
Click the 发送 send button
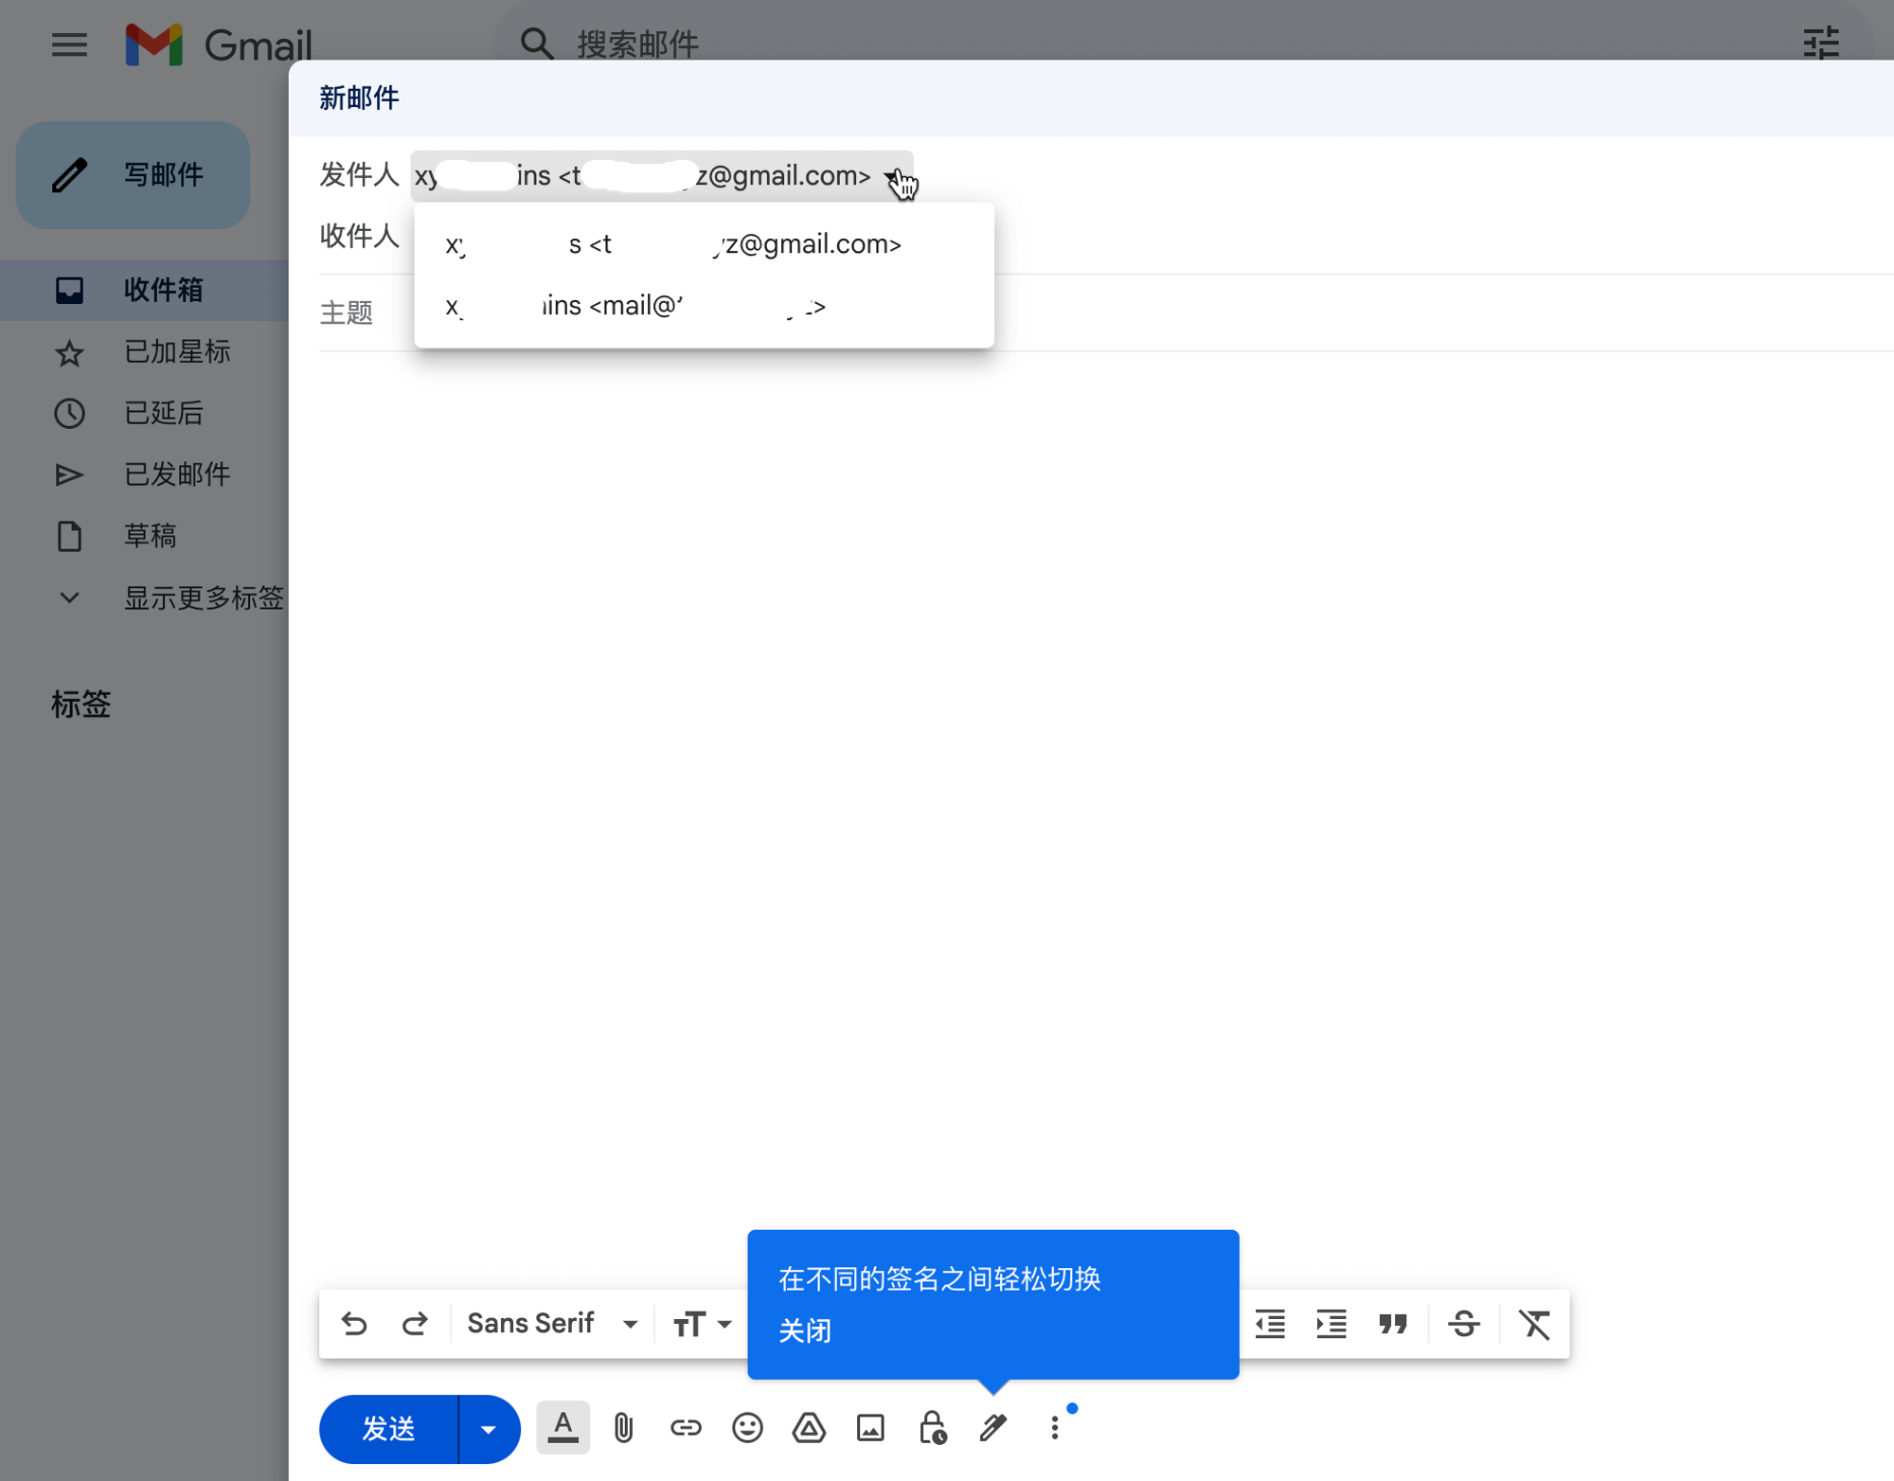click(x=389, y=1429)
